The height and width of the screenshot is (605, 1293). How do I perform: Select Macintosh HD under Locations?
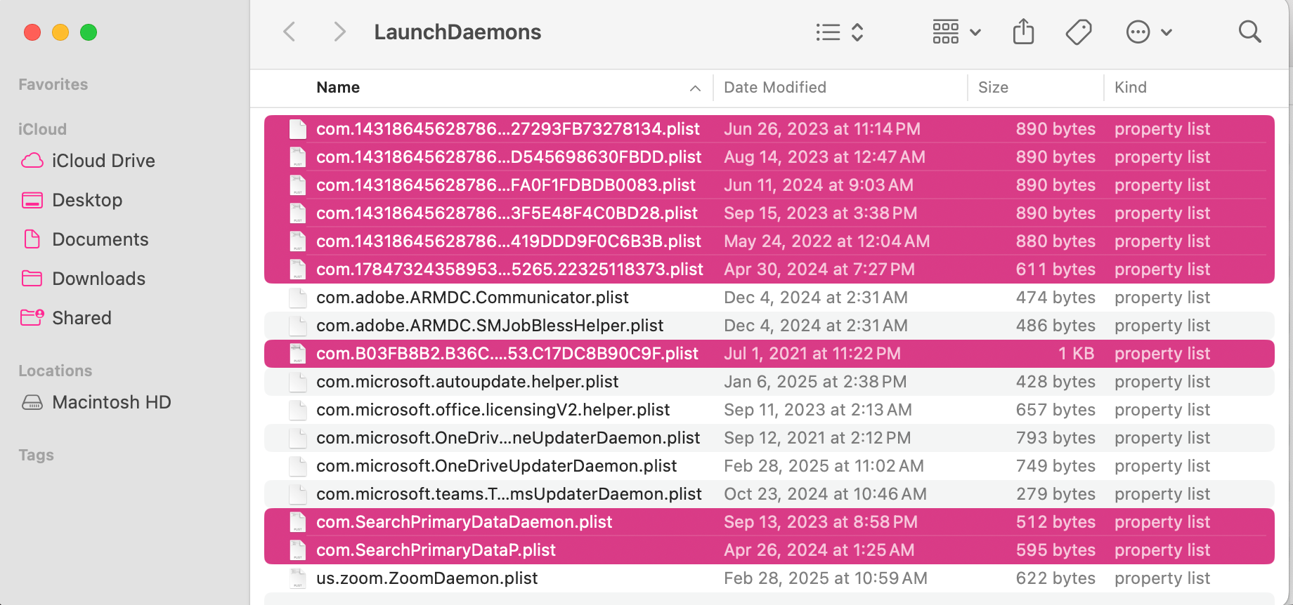[x=111, y=402]
